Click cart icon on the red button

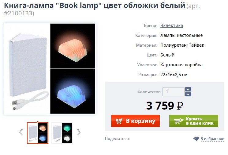tap(119, 121)
